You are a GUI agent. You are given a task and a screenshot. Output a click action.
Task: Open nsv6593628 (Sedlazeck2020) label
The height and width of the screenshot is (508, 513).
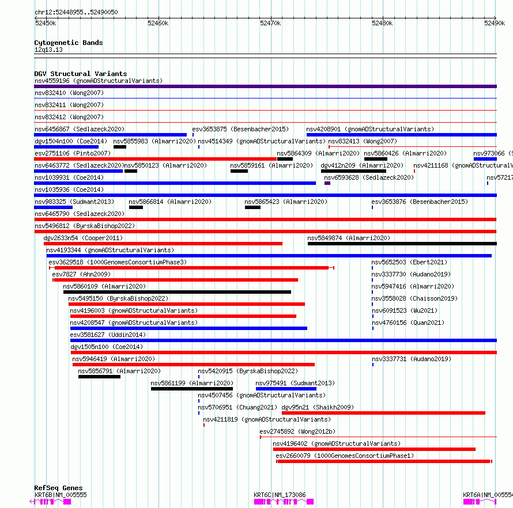(x=369, y=177)
